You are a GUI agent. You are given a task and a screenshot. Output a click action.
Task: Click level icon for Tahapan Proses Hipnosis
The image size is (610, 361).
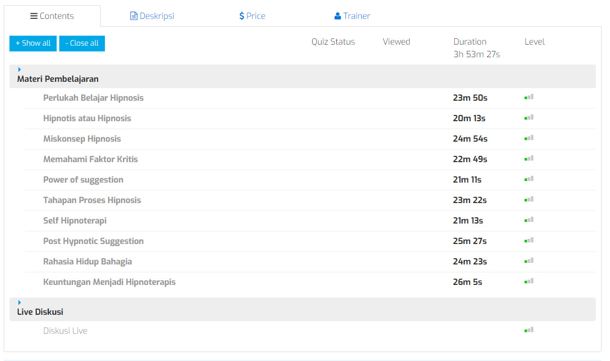click(x=529, y=199)
